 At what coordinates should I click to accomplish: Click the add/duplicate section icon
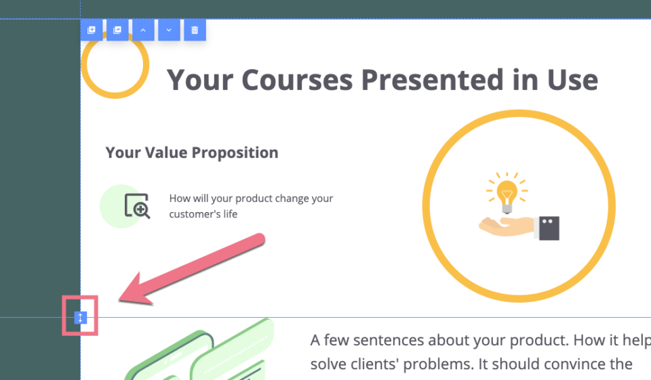(92, 30)
